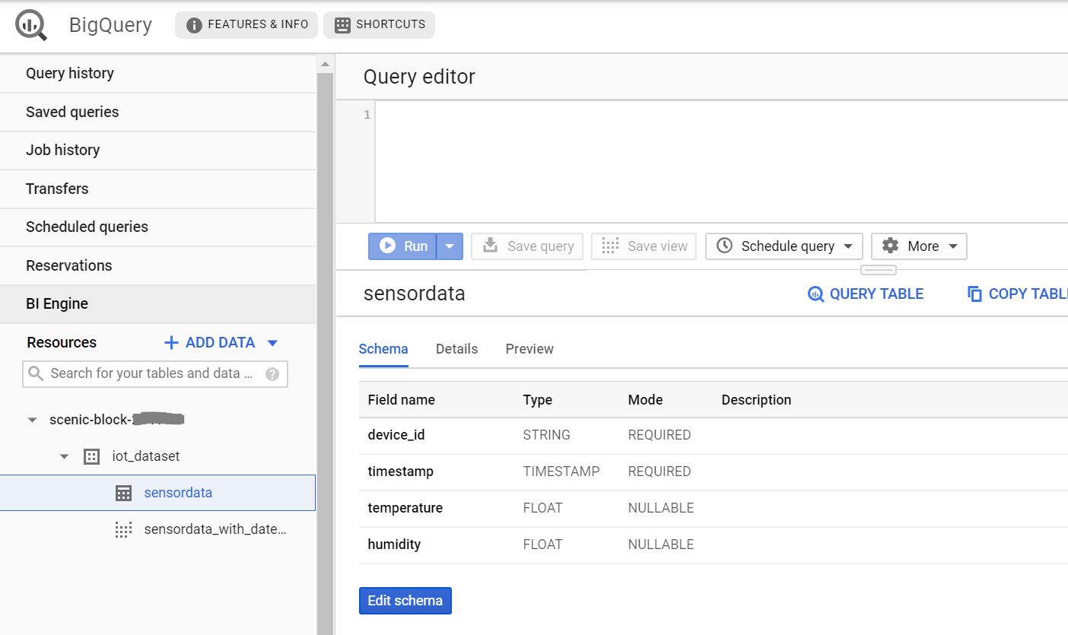The height and width of the screenshot is (635, 1068).
Task: Select iot_dataset in resources tree
Action: pos(146,456)
